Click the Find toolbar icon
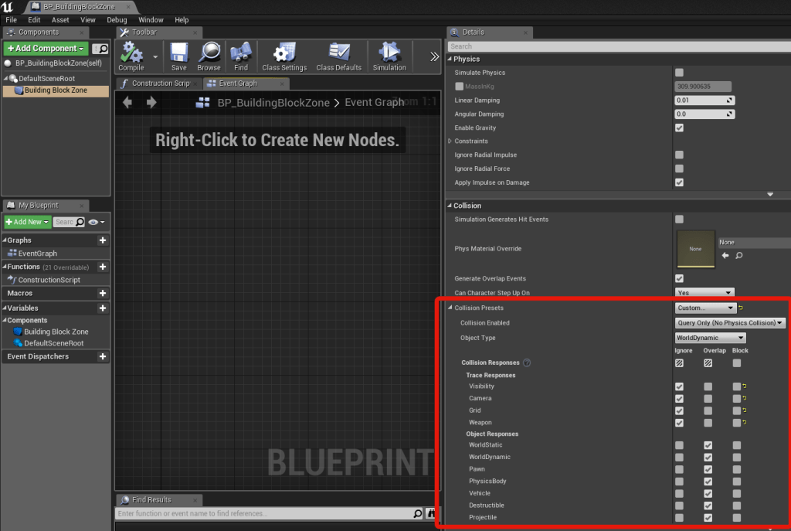This screenshot has height=531, width=791. (x=241, y=56)
